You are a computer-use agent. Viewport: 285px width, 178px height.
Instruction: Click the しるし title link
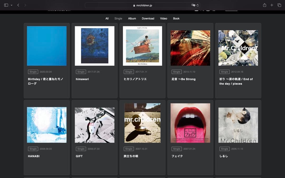(224, 156)
